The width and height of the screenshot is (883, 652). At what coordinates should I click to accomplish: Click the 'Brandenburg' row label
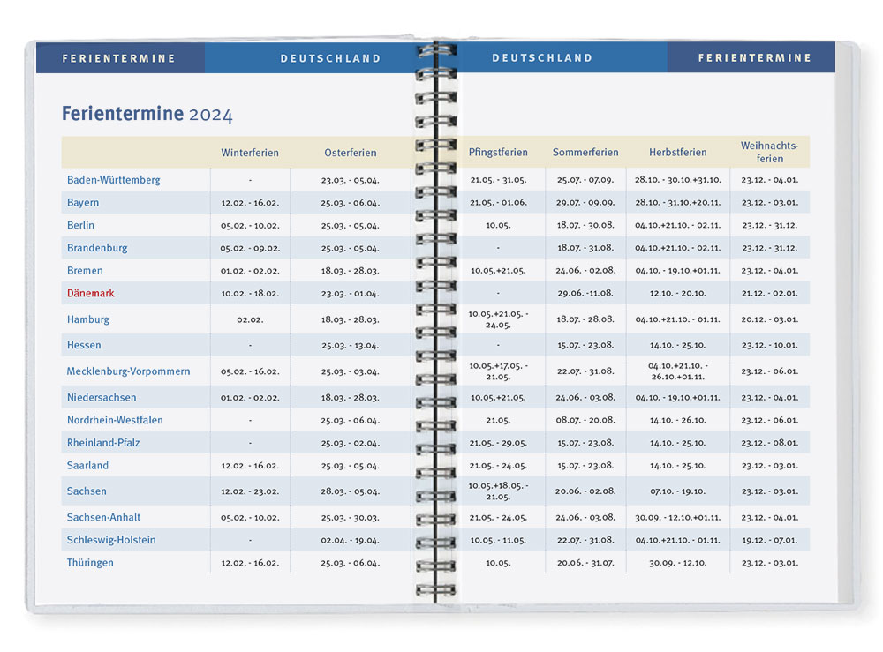(x=97, y=248)
